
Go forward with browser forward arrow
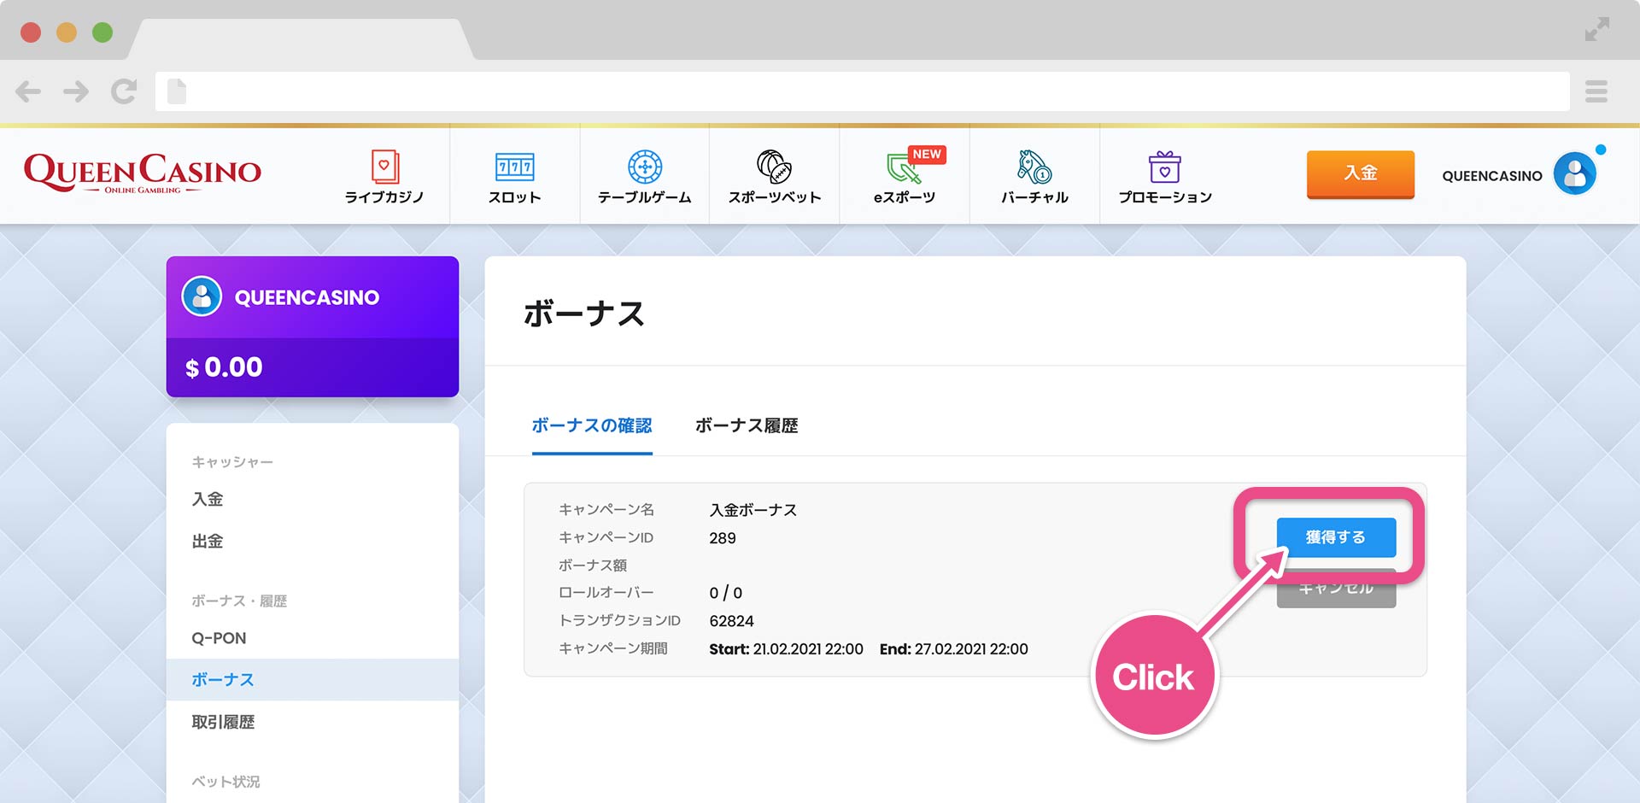[x=76, y=91]
